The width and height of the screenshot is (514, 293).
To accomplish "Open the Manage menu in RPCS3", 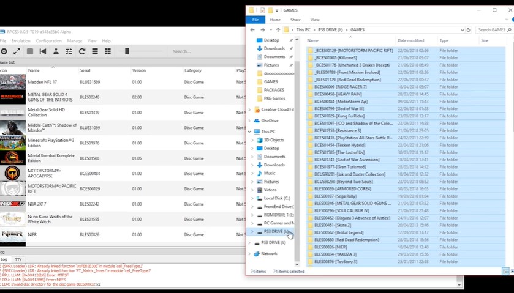I will pyautogui.click(x=74, y=41).
